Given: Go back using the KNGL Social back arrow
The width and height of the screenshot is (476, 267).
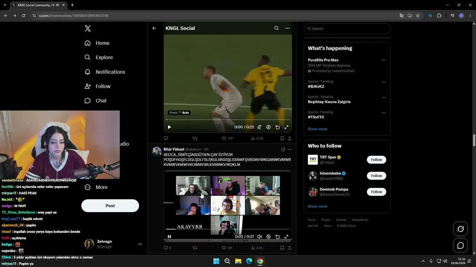Looking at the screenshot, I should click(154, 28).
